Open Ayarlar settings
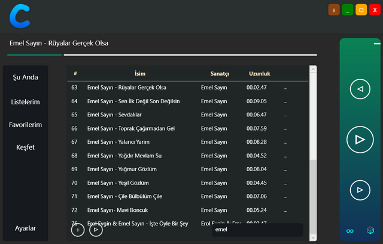Image resolution: width=383 pixels, height=244 pixels. 25,228
